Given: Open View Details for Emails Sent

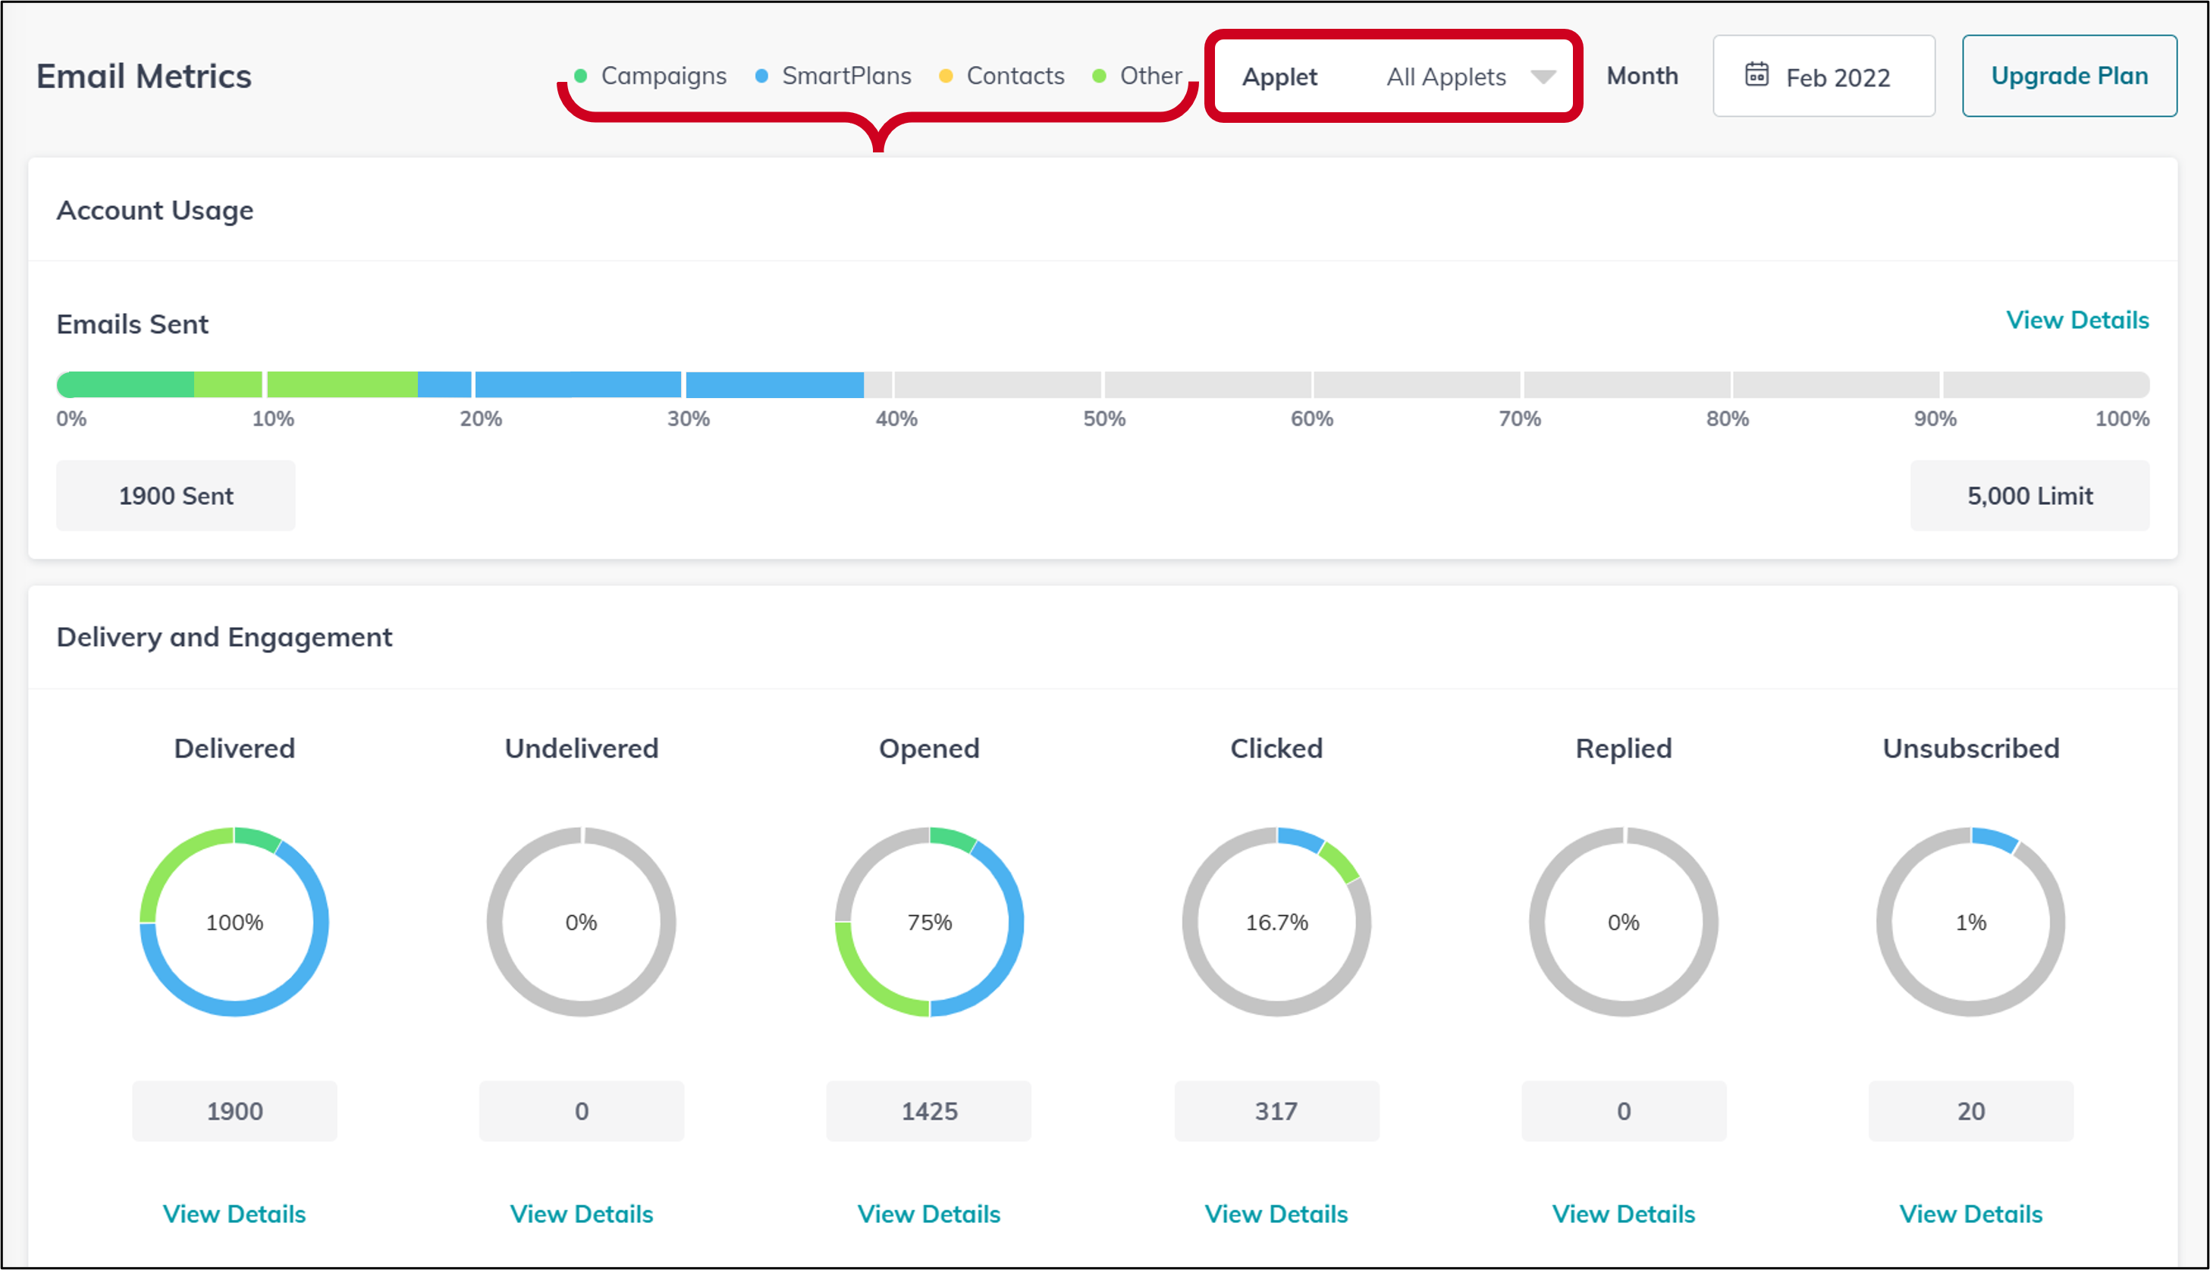Looking at the screenshot, I should (x=2077, y=320).
